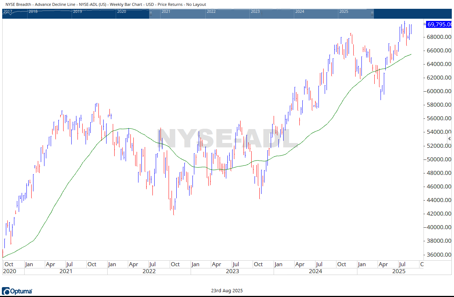Click the 2019 marker in the overview strip
Screen dimensions: 454x297
point(77,11)
